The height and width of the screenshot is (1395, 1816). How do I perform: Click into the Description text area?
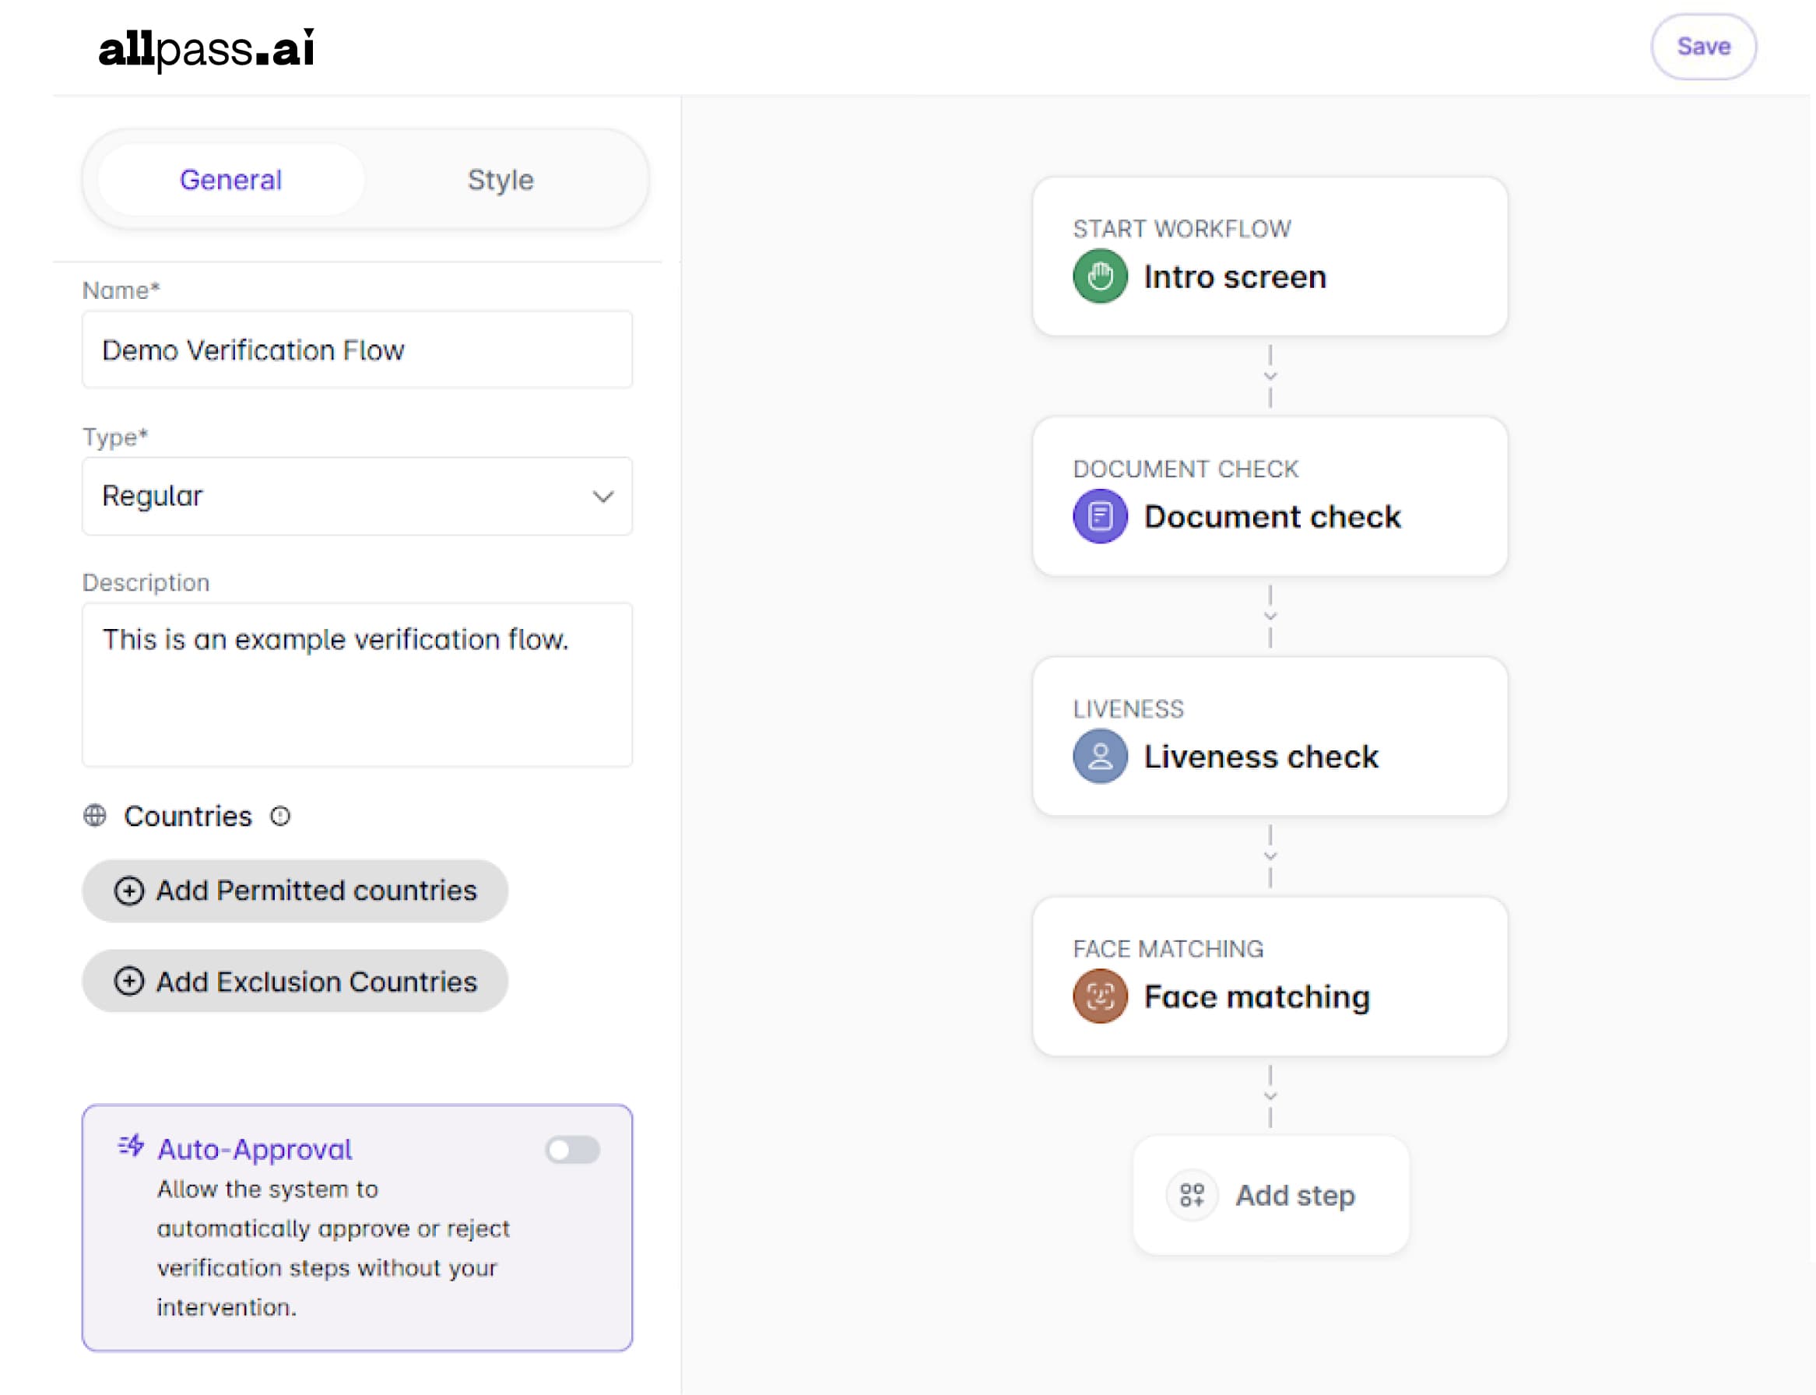pos(357,684)
